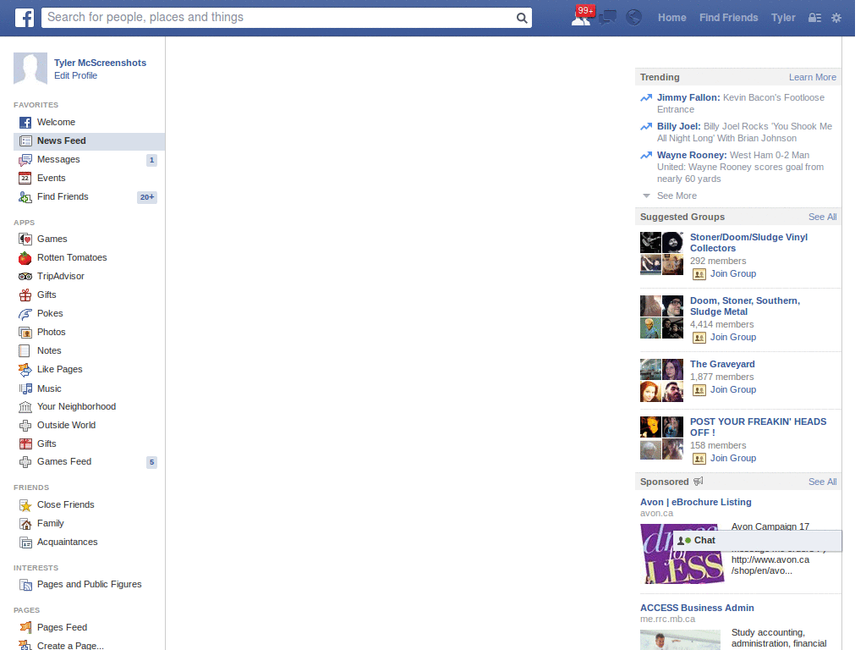Open Pages and Public Figures interest
Screen dimensions: 866x650
[x=89, y=585]
